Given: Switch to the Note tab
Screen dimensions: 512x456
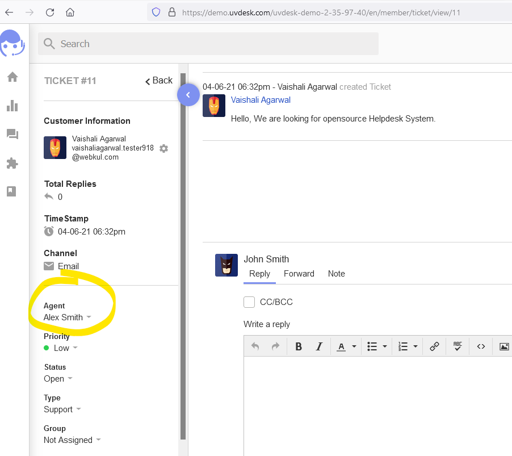Looking at the screenshot, I should coord(336,274).
